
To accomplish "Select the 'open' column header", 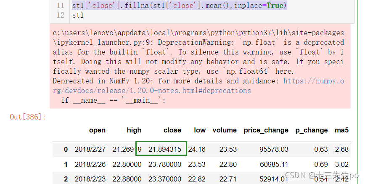I will pos(97,130).
